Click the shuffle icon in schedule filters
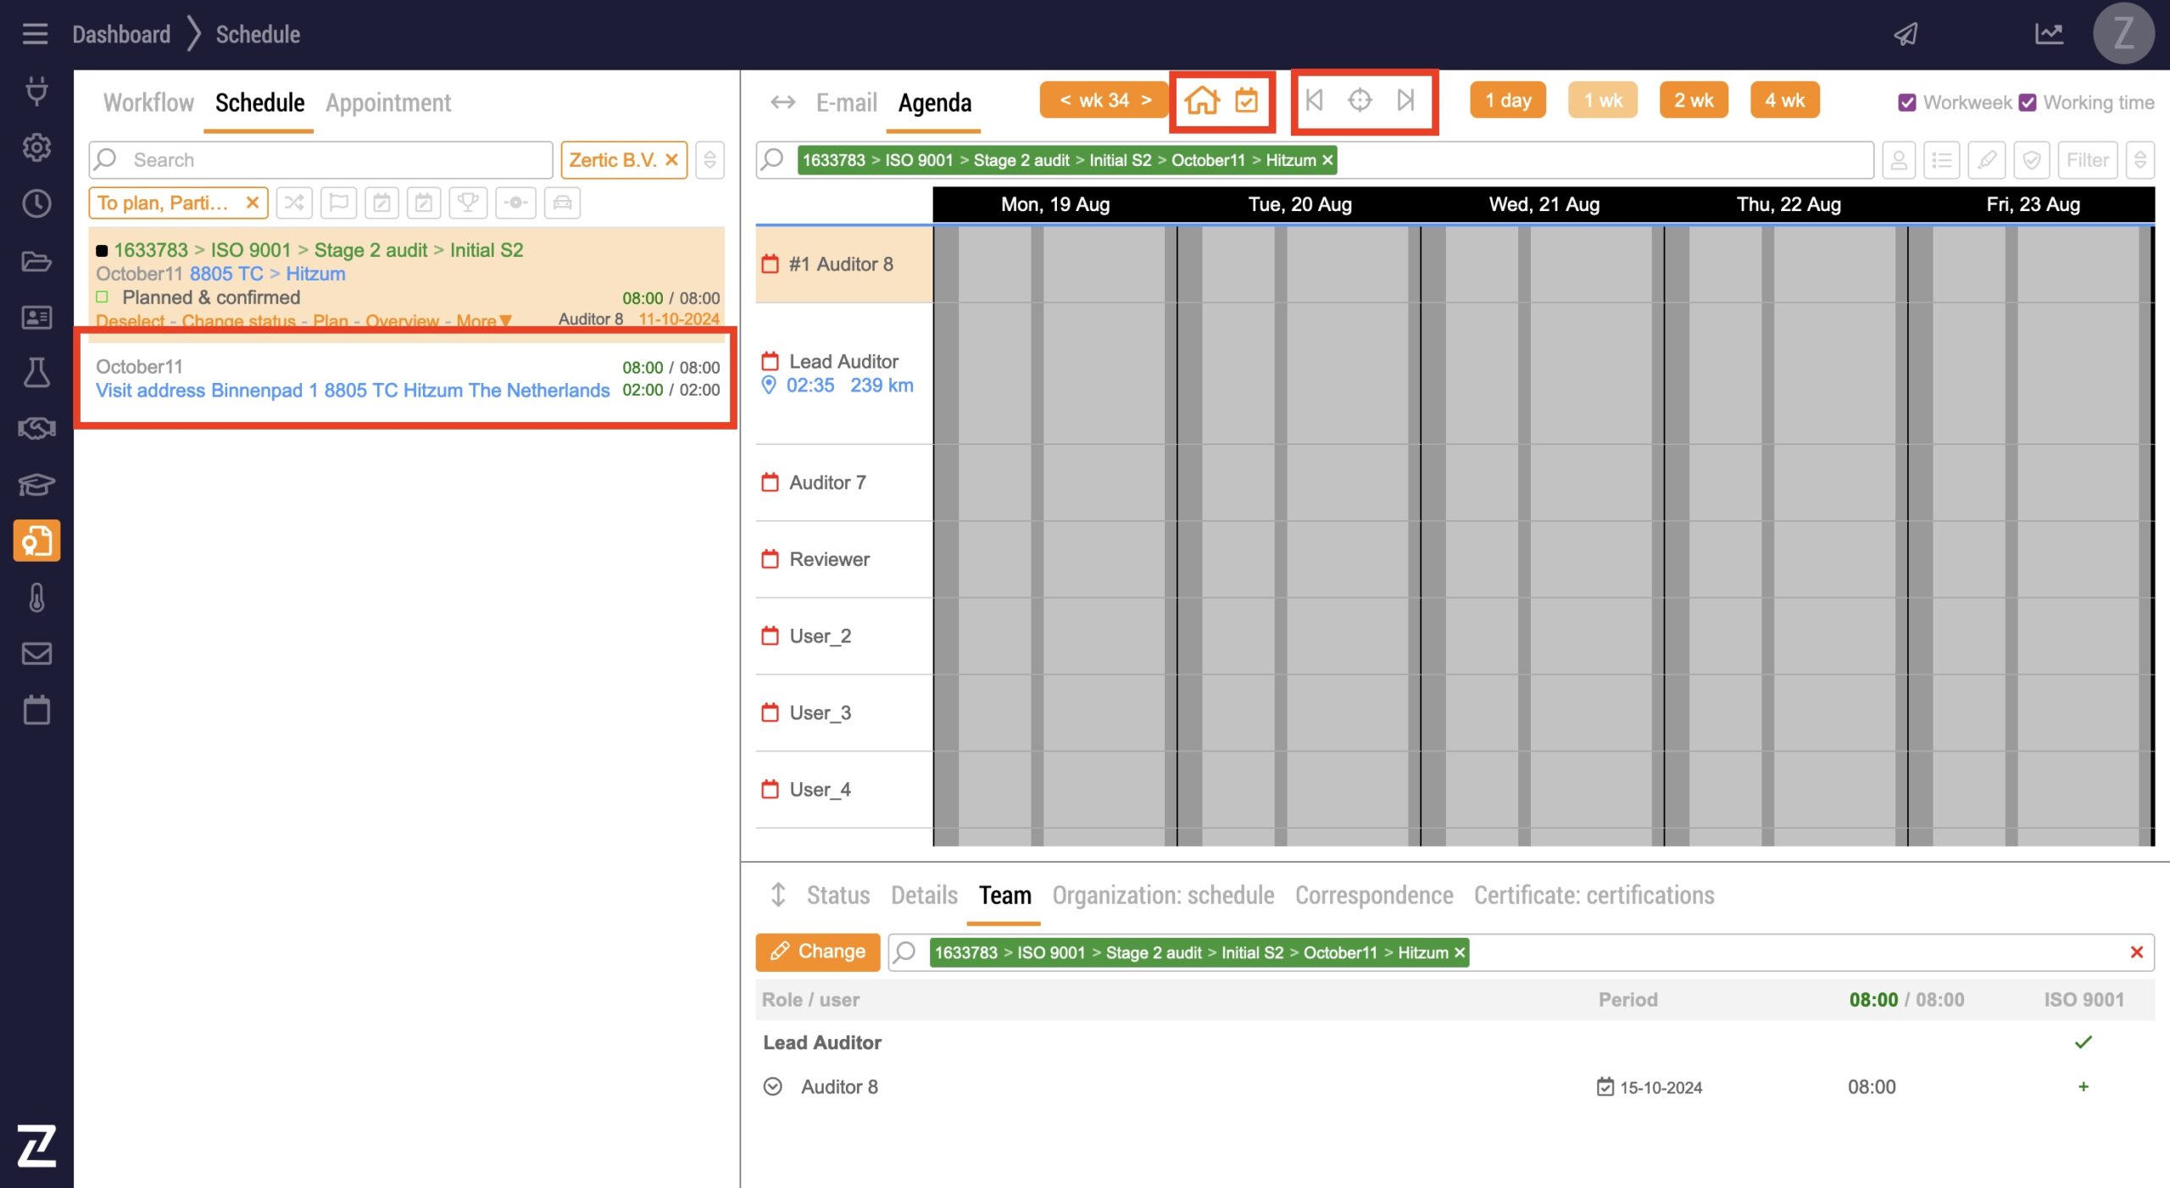2170x1188 pixels. [x=294, y=203]
